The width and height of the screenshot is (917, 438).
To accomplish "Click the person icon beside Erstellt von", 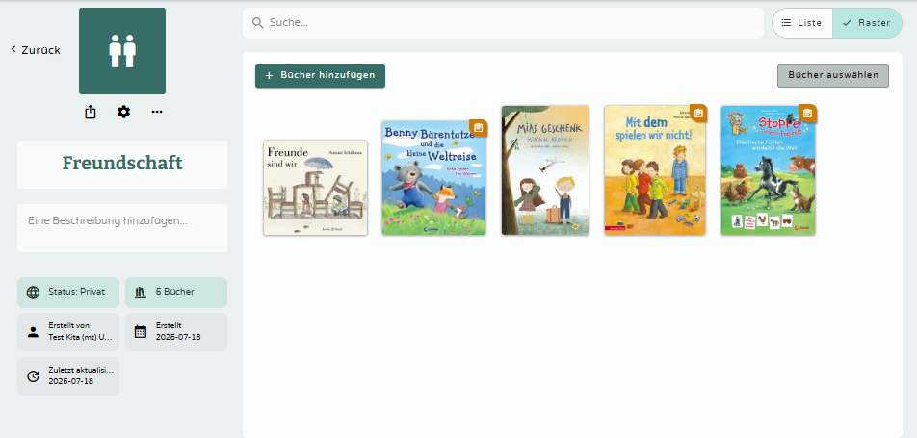I will point(34,332).
